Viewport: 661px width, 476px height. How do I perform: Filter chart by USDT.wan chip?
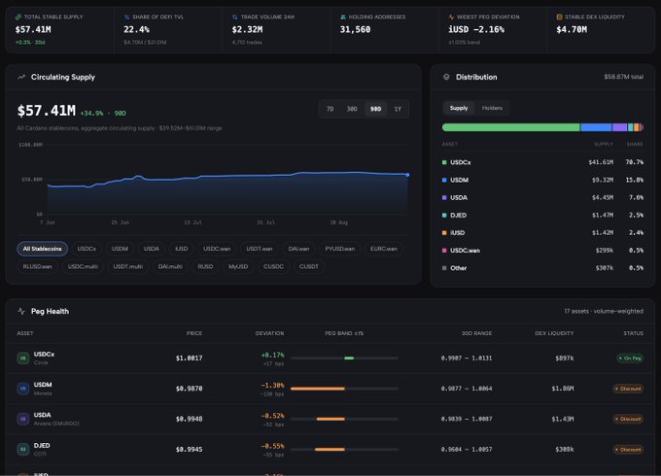tap(260, 249)
